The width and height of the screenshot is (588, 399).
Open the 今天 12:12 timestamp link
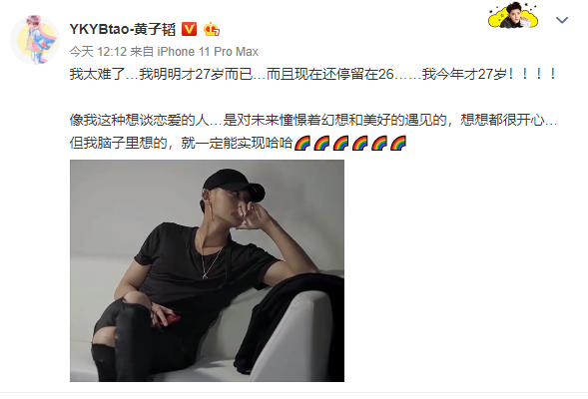[x=98, y=51]
